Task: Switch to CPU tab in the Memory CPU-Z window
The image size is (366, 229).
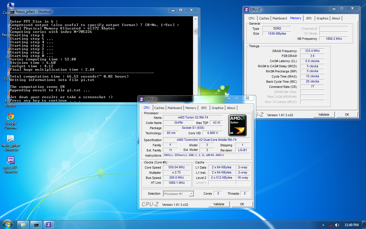Action: pyautogui.click(x=251, y=18)
